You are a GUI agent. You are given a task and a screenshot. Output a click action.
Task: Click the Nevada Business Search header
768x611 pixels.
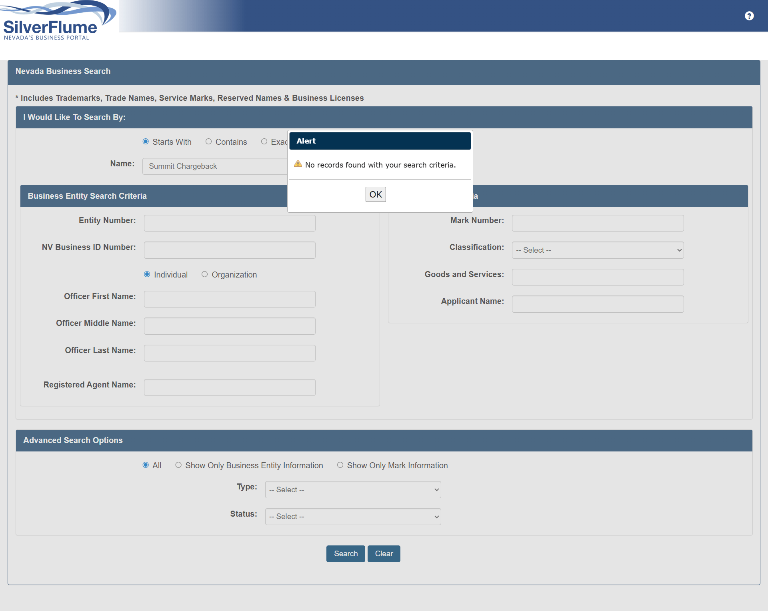point(384,72)
